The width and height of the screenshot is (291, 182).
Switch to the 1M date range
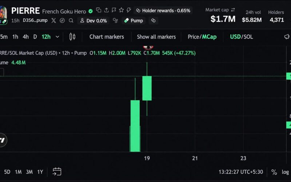pyautogui.click(x=18, y=172)
